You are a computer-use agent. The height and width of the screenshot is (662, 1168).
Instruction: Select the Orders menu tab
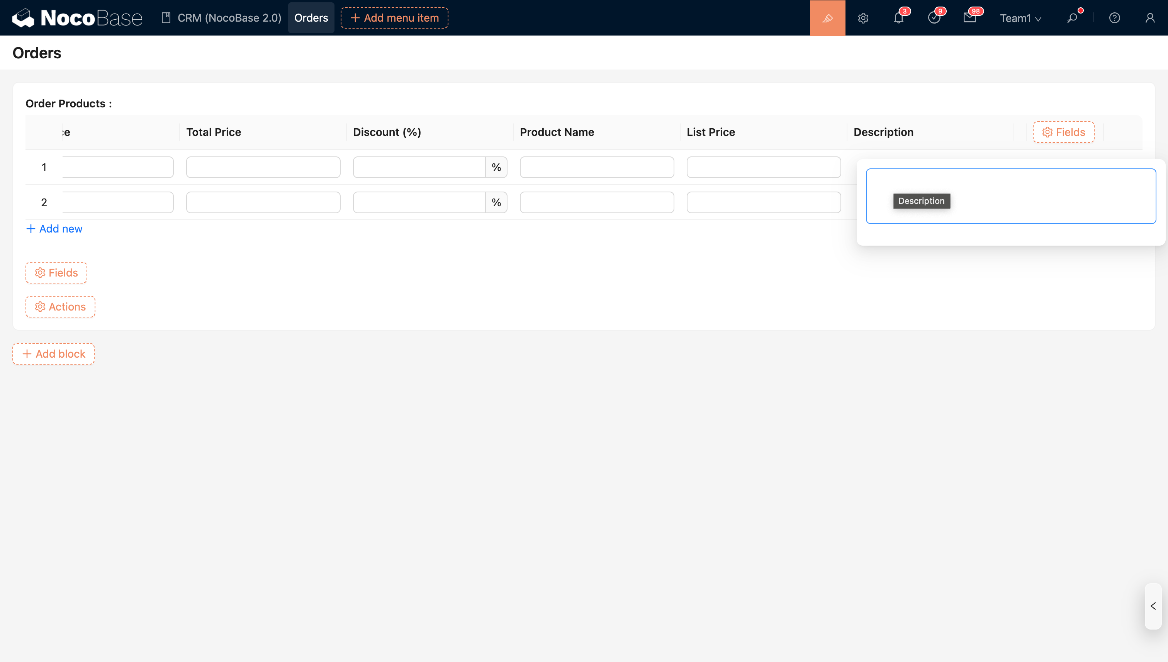311,18
